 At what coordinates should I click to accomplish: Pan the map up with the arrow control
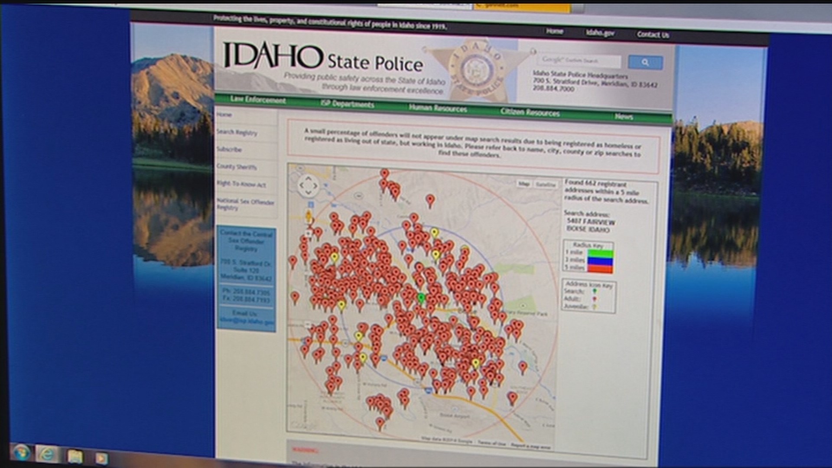coord(308,178)
